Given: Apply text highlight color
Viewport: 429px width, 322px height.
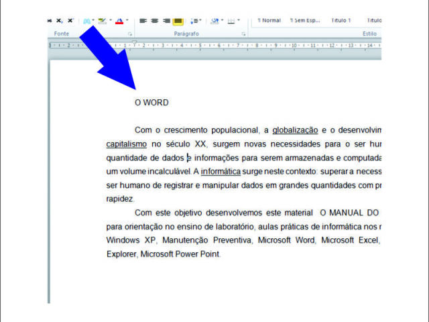Looking at the screenshot, I should [x=102, y=21].
